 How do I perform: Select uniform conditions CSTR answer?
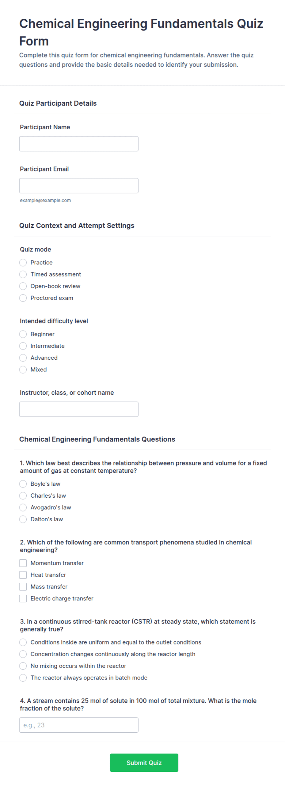coord(23,642)
